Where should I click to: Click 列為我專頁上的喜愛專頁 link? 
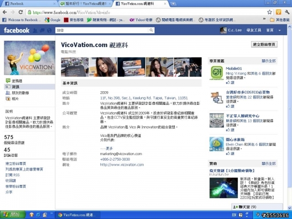point(24,169)
